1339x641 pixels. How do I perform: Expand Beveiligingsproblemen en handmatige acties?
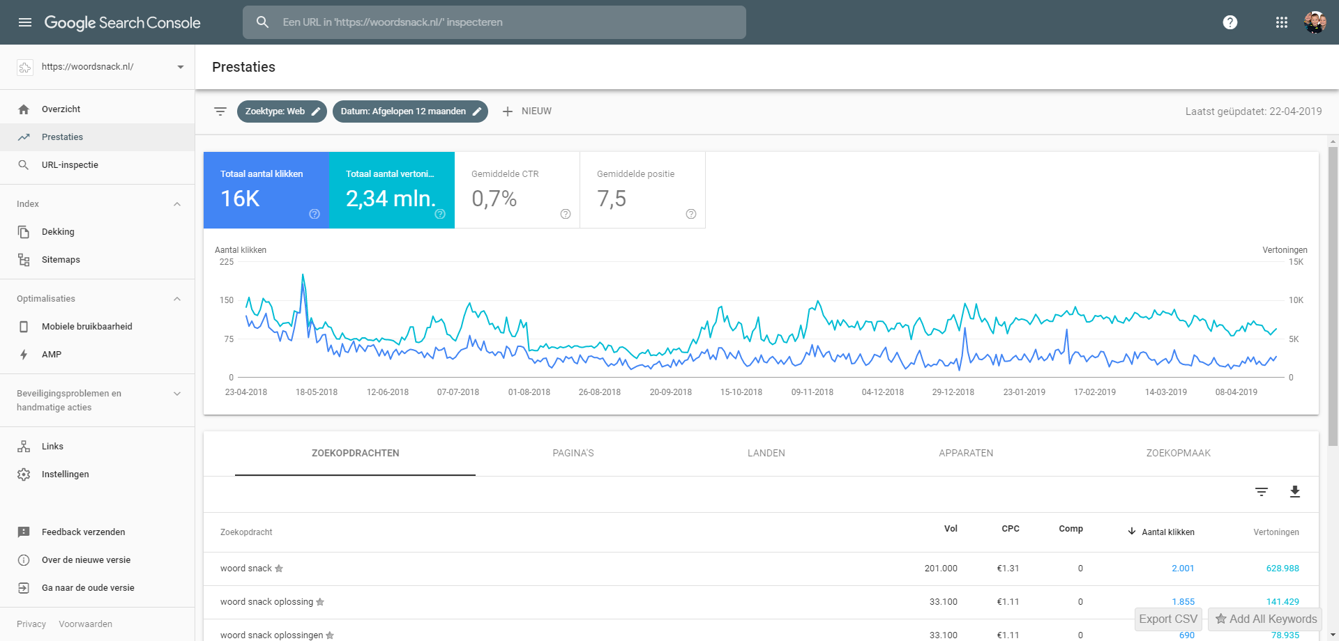coord(177,394)
